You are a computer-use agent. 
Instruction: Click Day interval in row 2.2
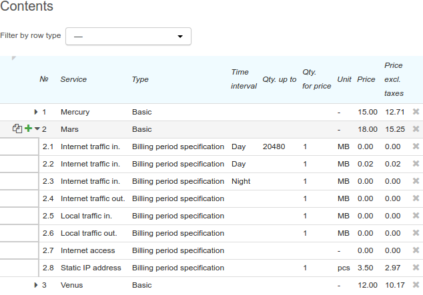tap(238, 164)
